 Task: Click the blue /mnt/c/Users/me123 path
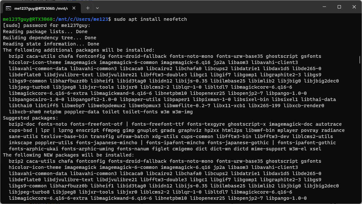pos(82,19)
